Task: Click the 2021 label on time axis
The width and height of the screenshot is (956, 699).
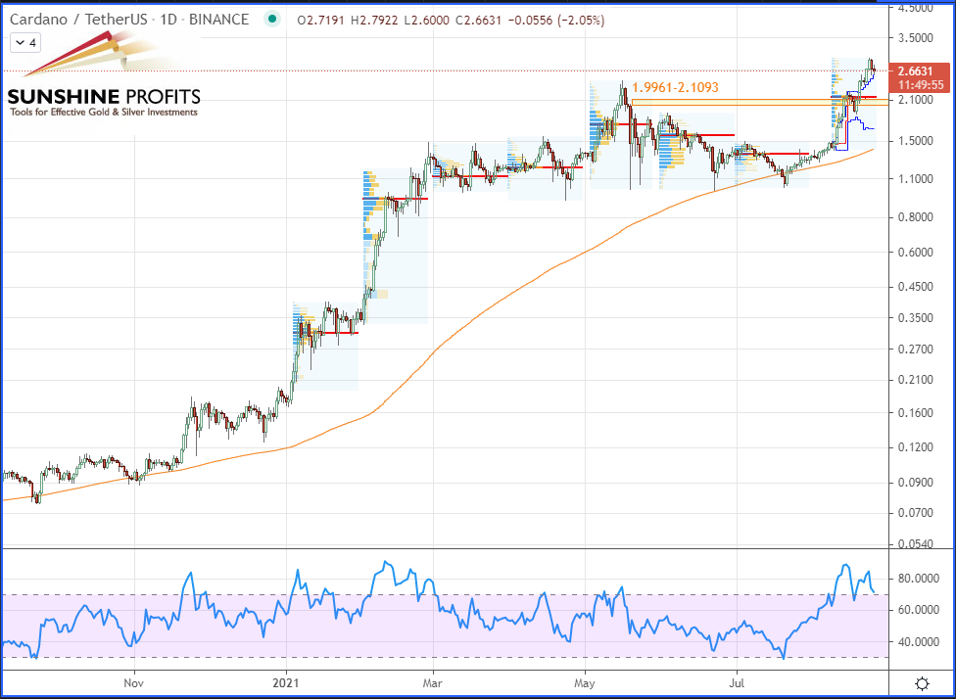Action: 286,683
